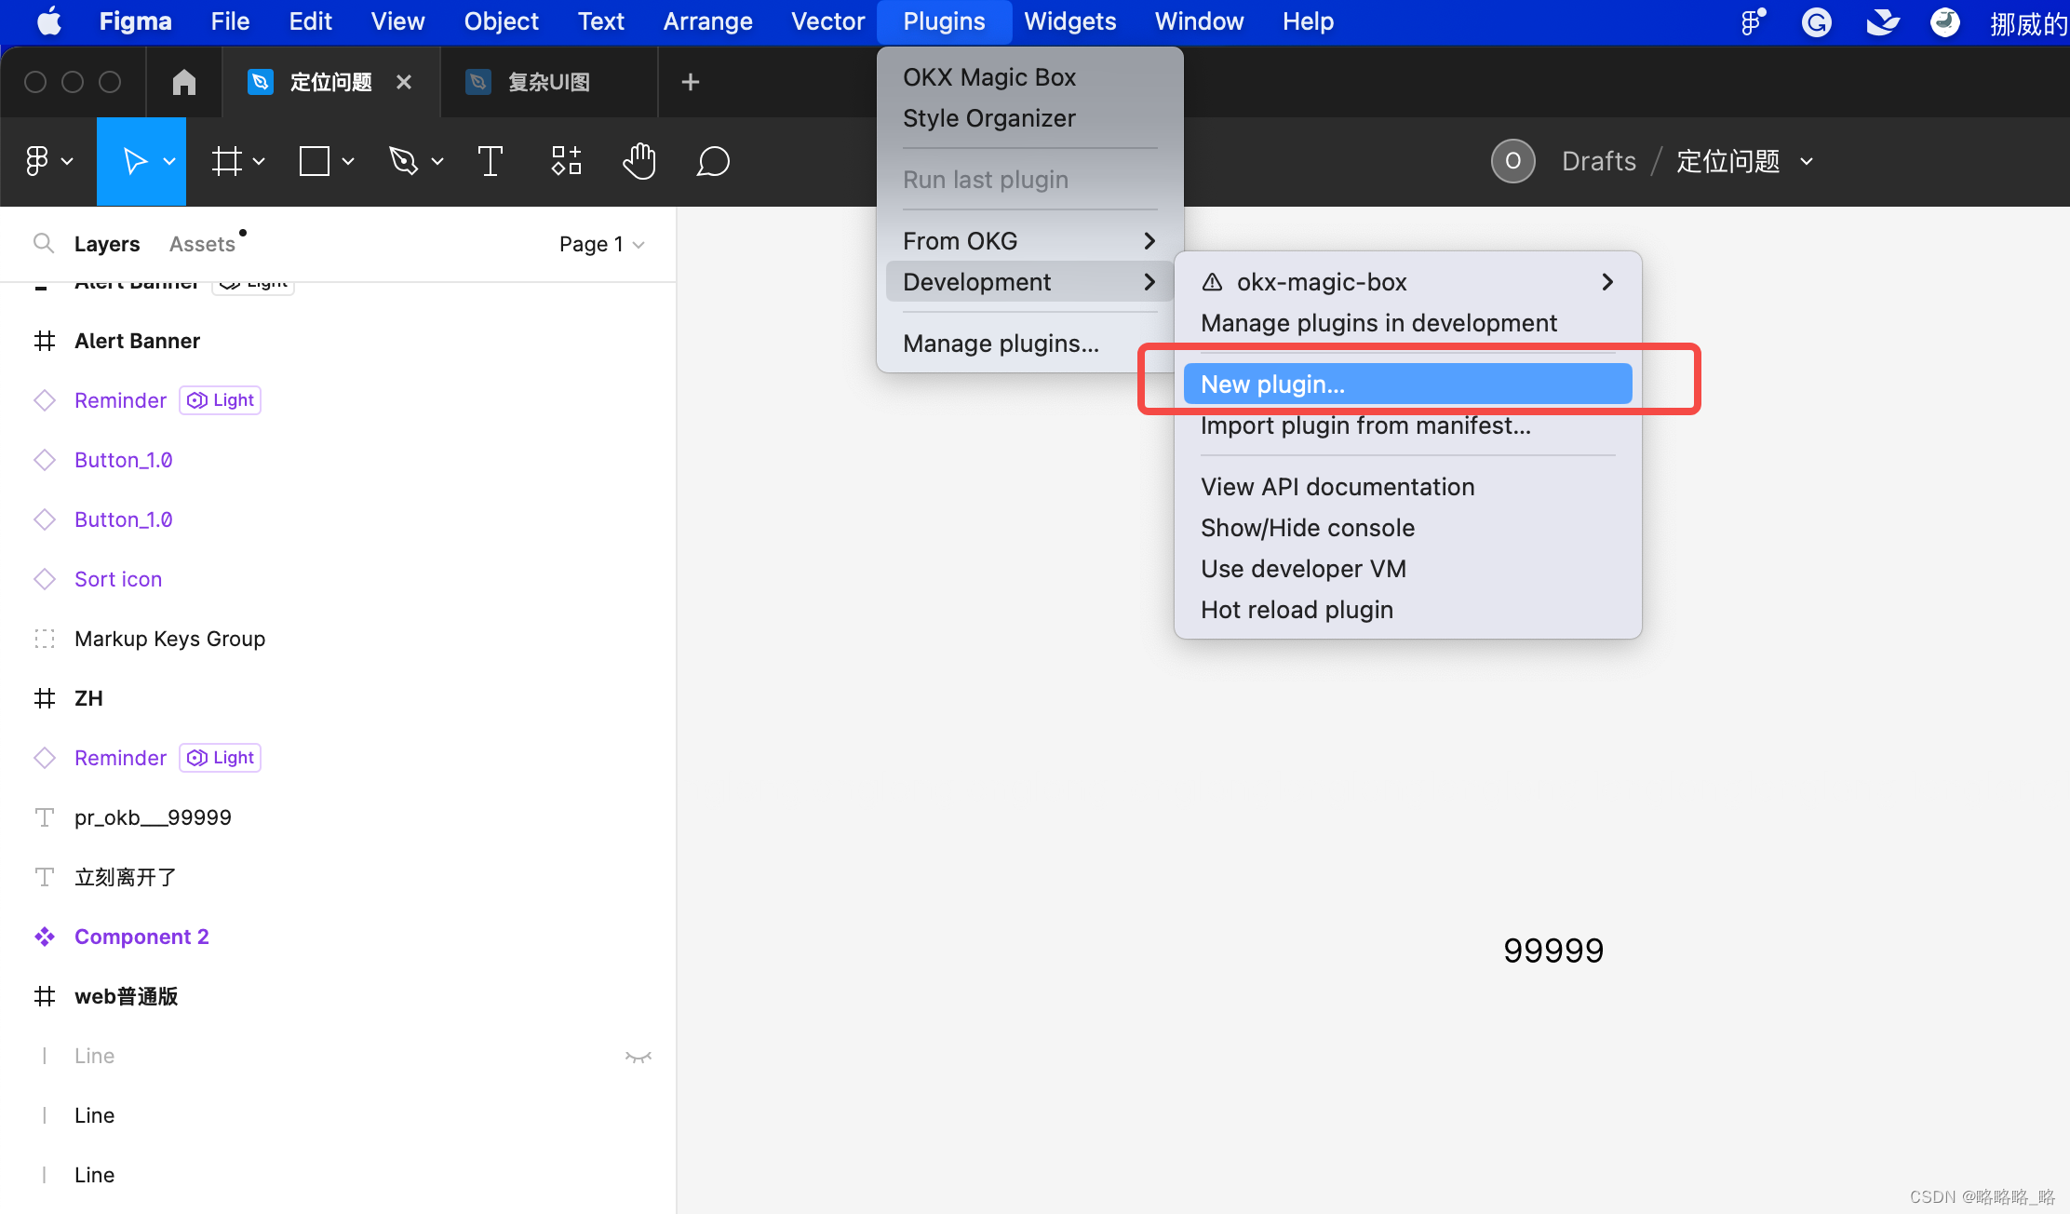2070x1214 pixels.
Task: Choose Manage plugins... in Plugins menu
Action: click(x=1029, y=344)
